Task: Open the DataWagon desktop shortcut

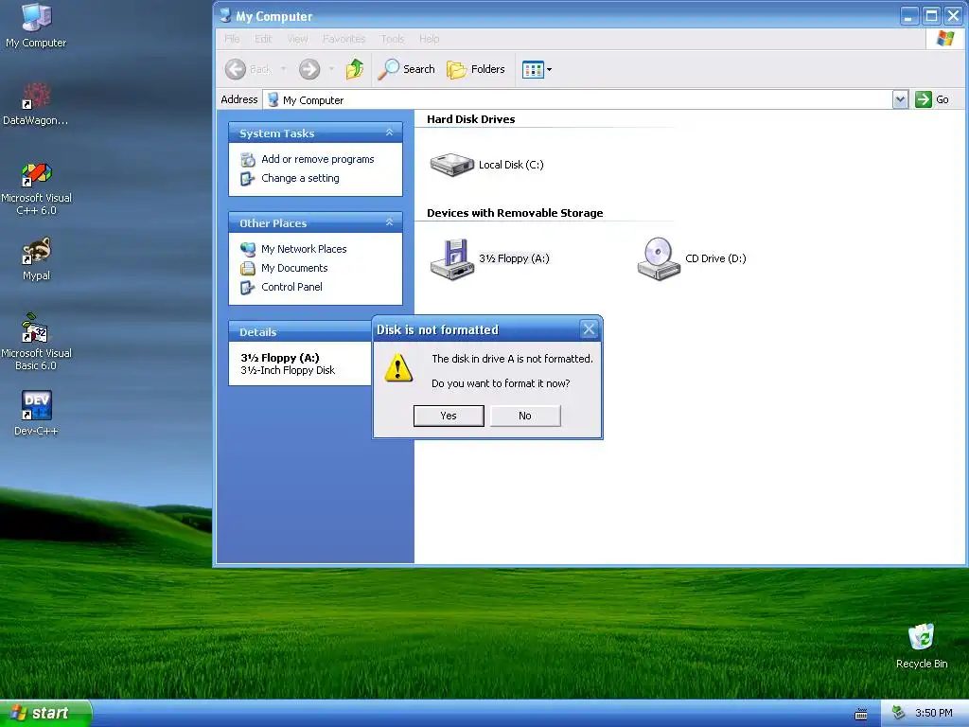Action: (x=36, y=104)
